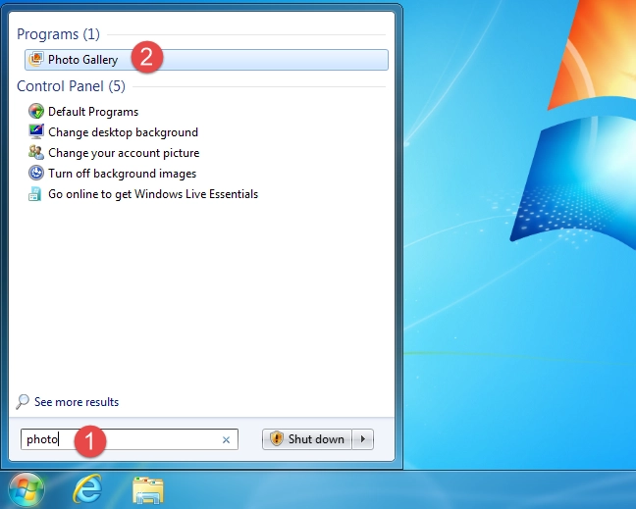Open Default Programs control panel entry
This screenshot has width=636, height=509.
[x=93, y=112]
